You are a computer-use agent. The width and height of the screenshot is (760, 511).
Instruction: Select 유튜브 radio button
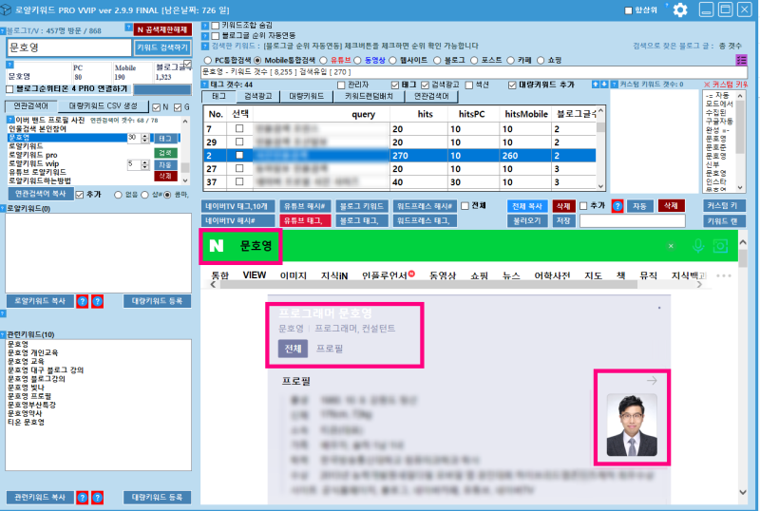pos(324,60)
